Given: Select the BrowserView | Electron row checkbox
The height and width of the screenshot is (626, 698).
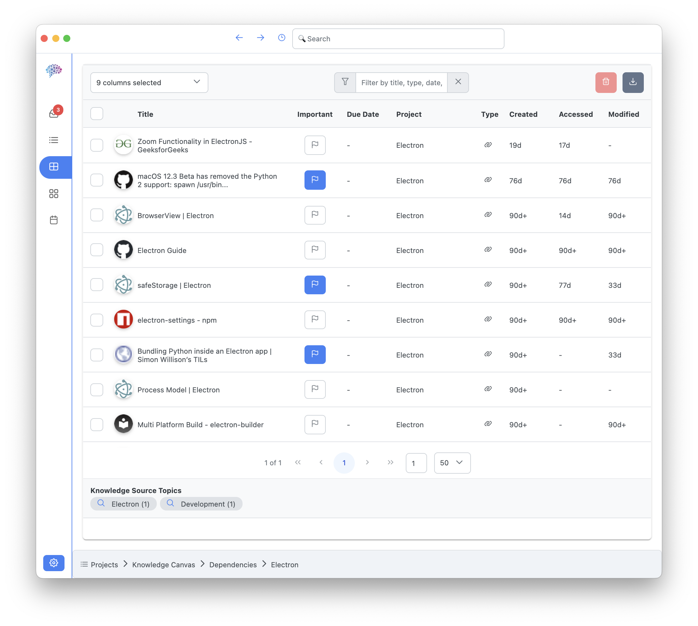Looking at the screenshot, I should [x=97, y=215].
